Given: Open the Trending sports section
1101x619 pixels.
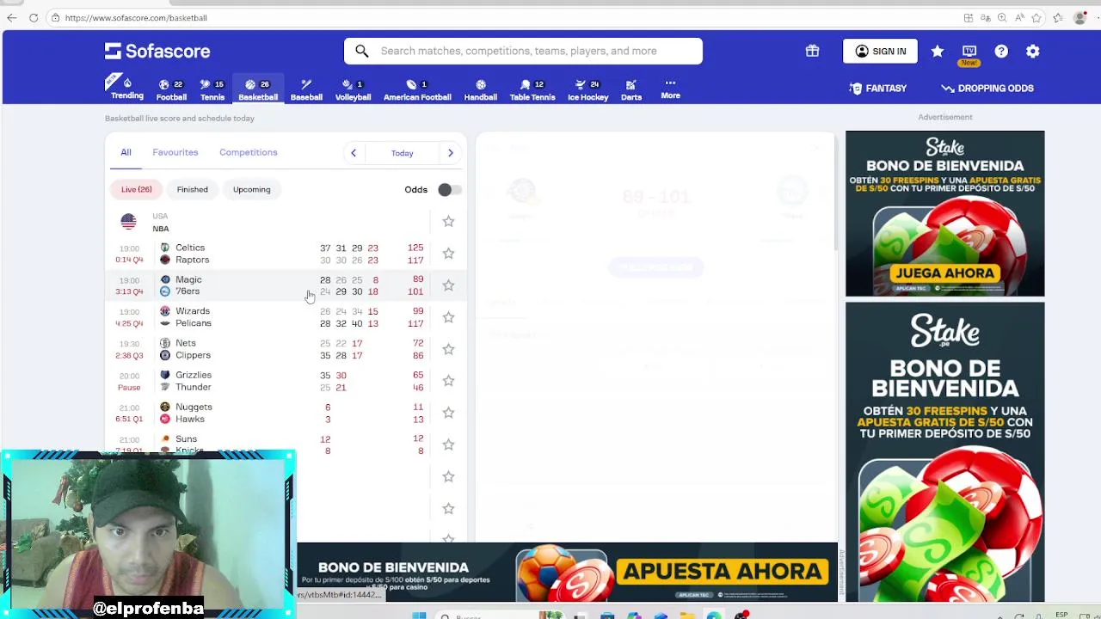Looking at the screenshot, I should pos(126,88).
